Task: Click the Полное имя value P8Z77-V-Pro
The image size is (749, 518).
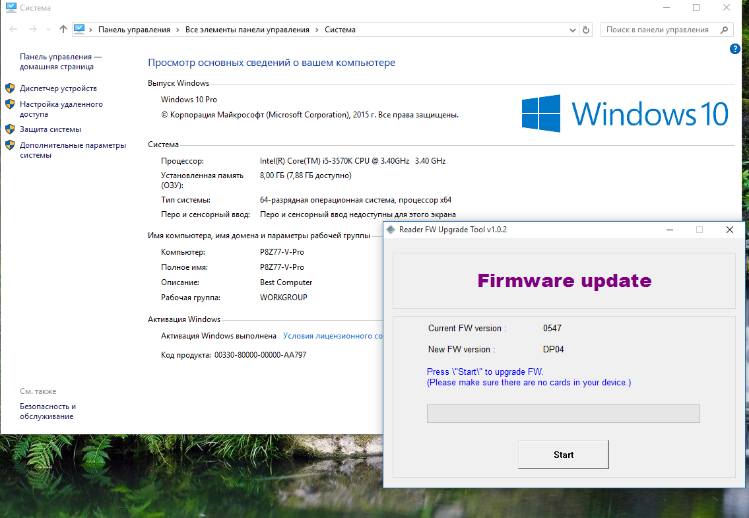Action: (282, 267)
